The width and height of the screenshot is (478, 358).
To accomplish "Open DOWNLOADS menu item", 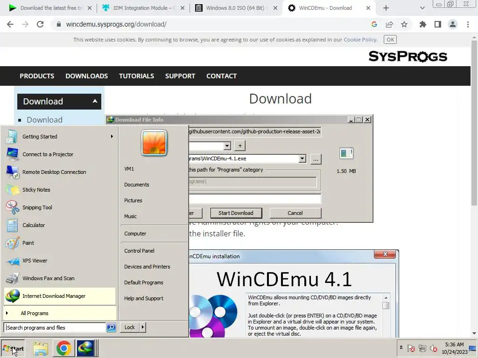I will pos(86,76).
